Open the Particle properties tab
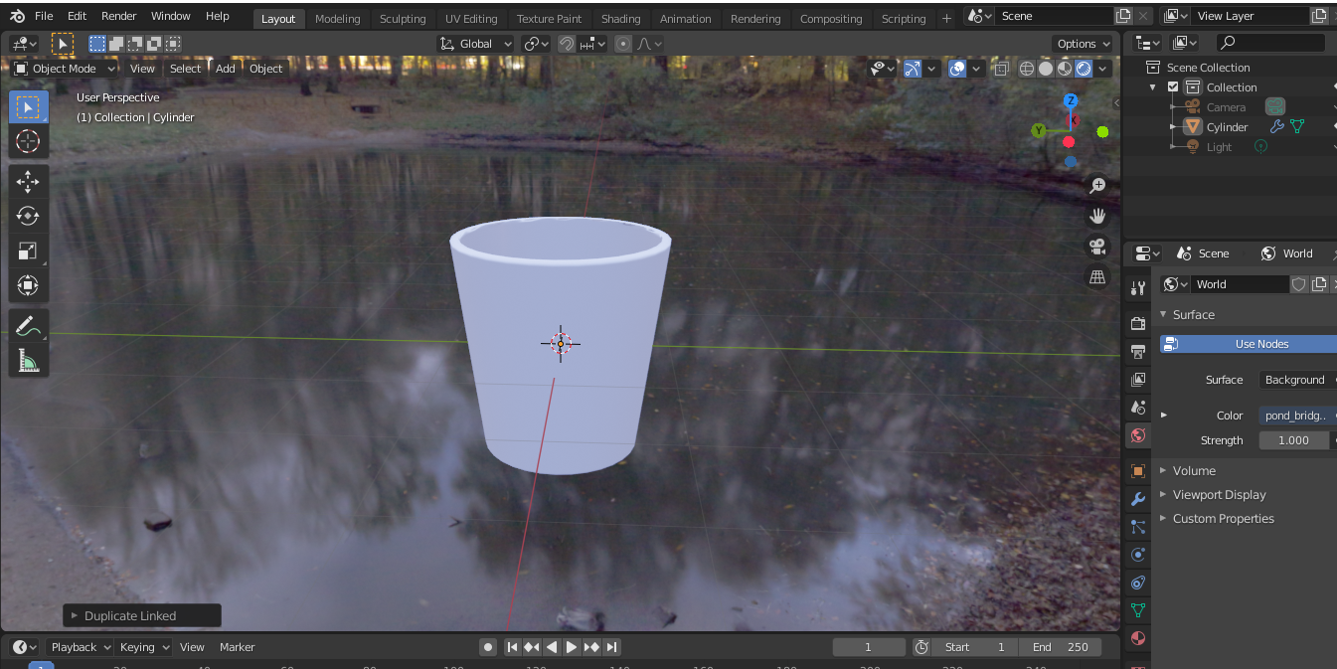The image size is (1337, 669). [1138, 527]
